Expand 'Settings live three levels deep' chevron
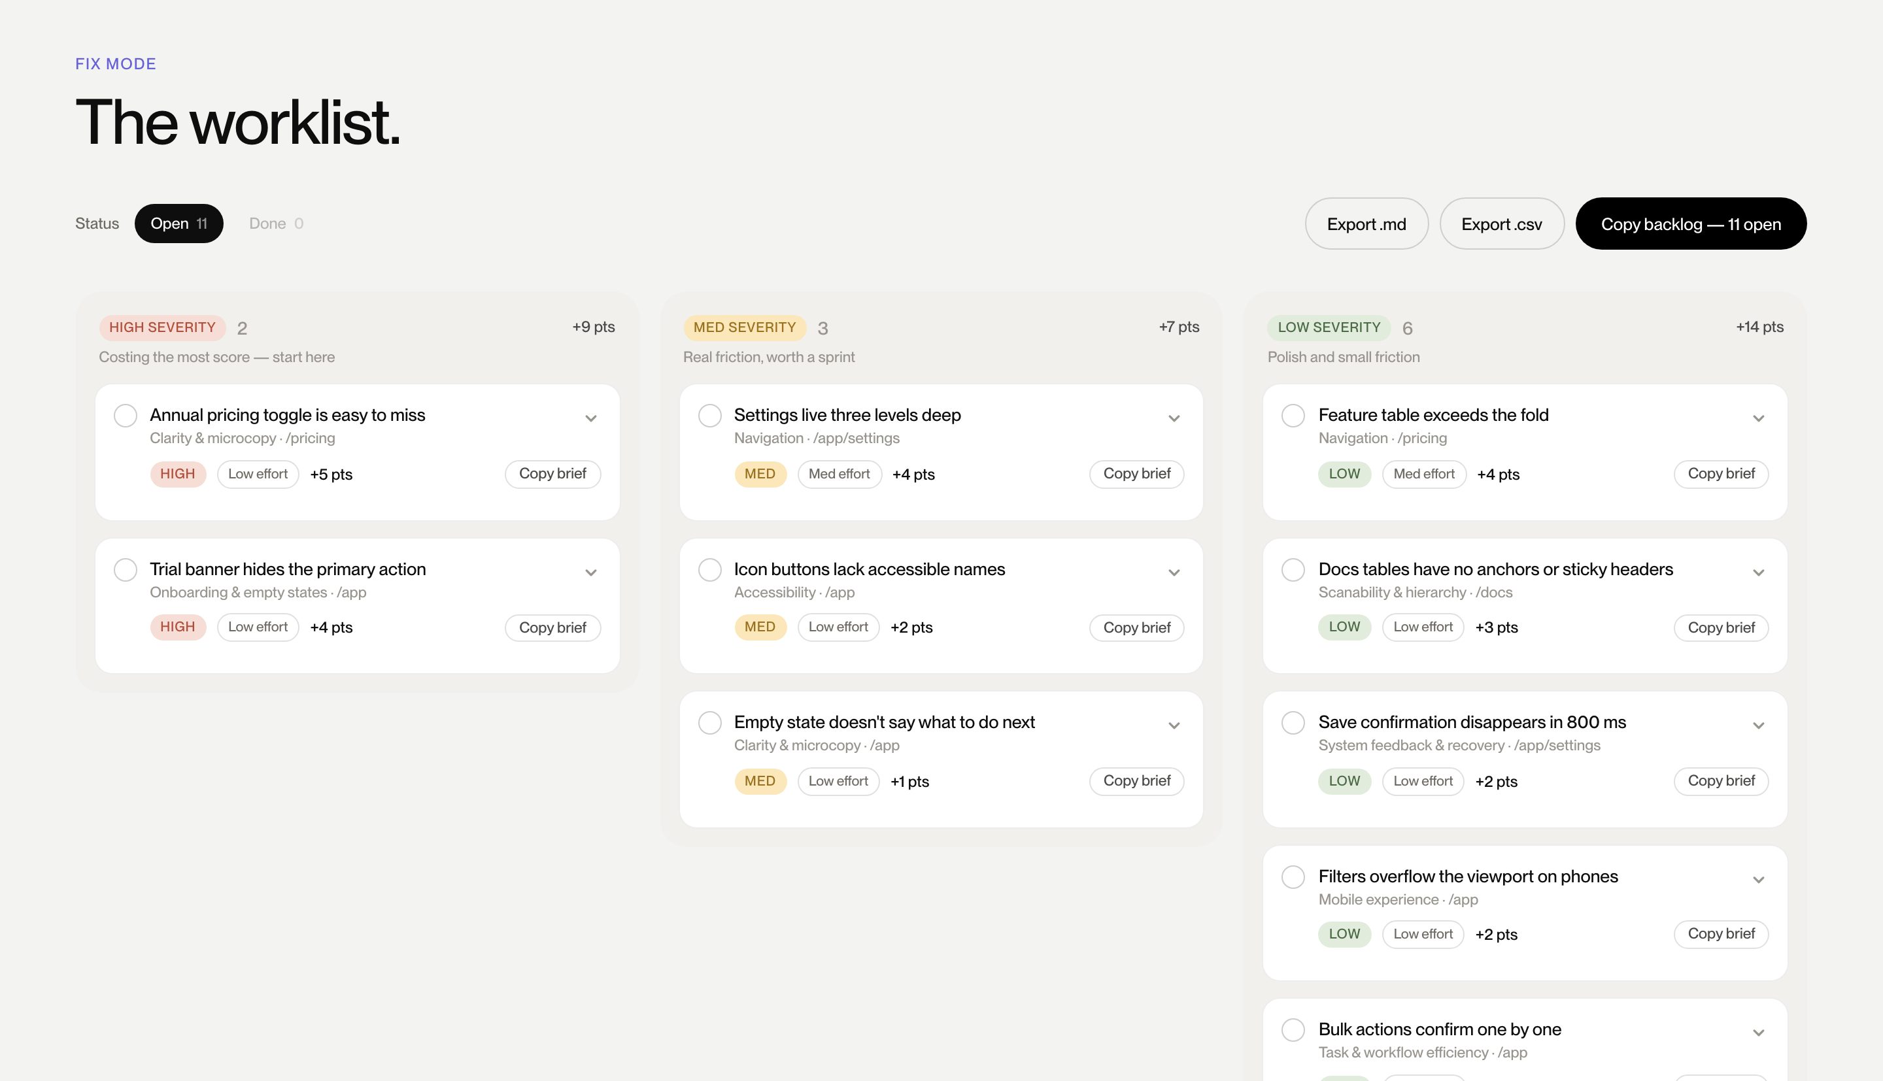1883x1081 pixels. coord(1174,419)
